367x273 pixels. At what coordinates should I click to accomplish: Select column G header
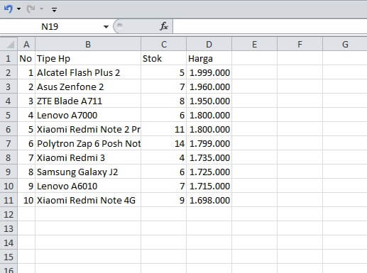345,44
